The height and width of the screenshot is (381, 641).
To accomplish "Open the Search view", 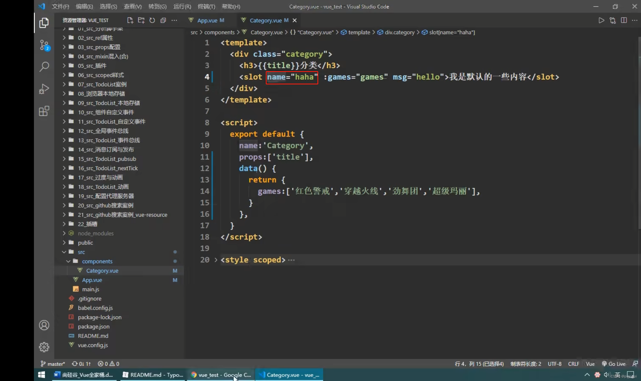I will click(x=44, y=67).
